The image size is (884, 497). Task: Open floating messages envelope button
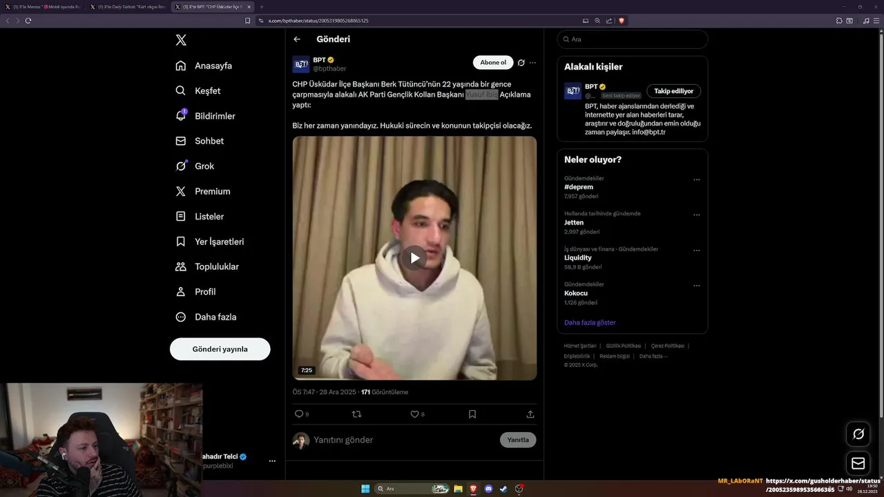click(858, 462)
